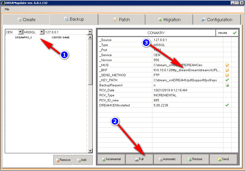Viewport: 245px width, 171px height.
Task: Select the installed version 5.00.2236
Action: point(161,105)
